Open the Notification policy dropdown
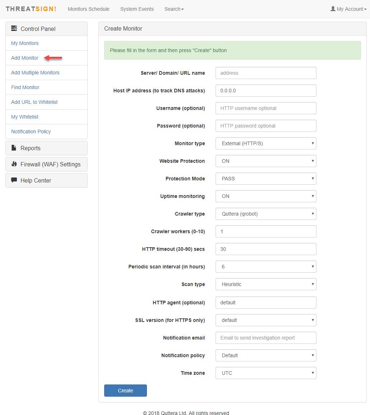This screenshot has width=370, height=415. 266,355
